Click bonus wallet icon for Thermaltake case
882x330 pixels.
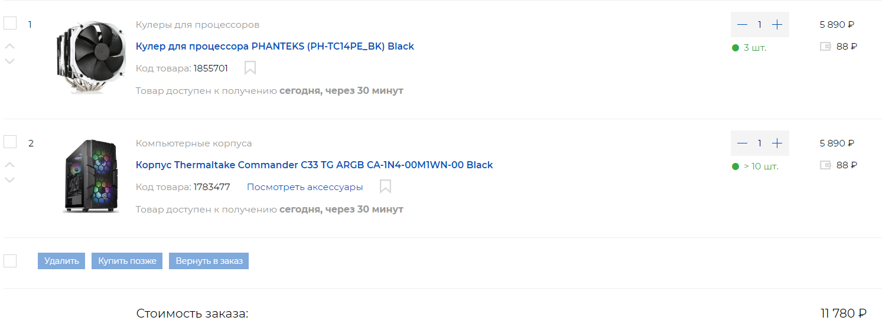pos(825,165)
